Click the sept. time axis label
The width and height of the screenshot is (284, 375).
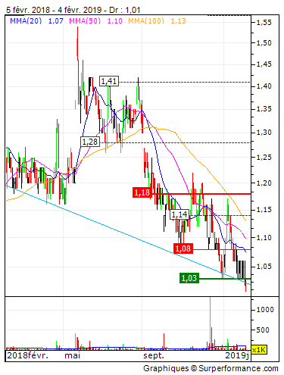[x=154, y=356]
